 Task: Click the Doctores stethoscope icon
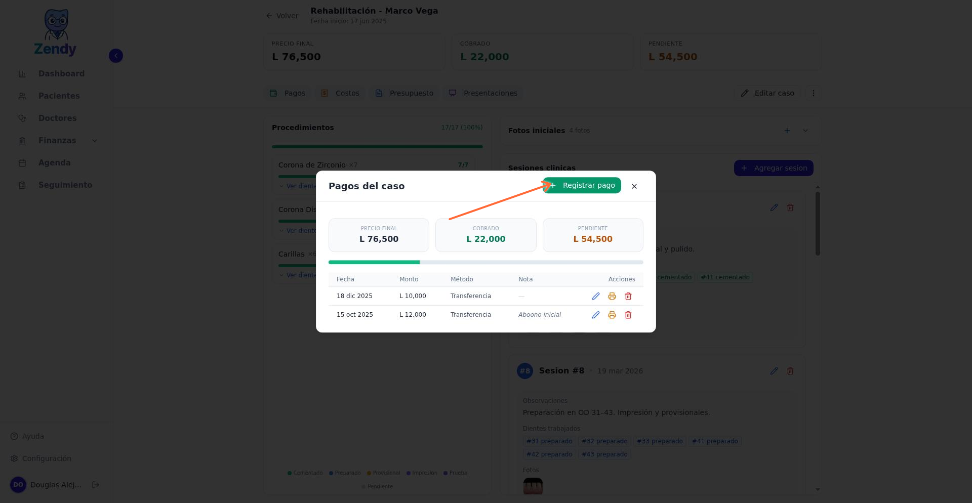[22, 118]
